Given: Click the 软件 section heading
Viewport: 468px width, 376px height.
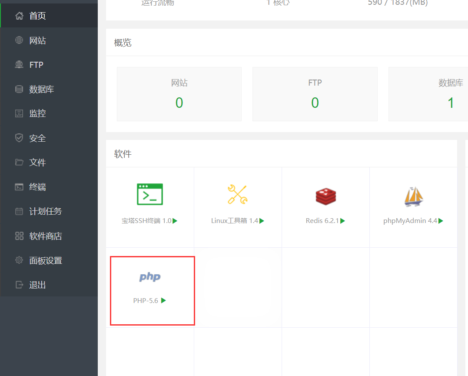Looking at the screenshot, I should coord(123,154).
